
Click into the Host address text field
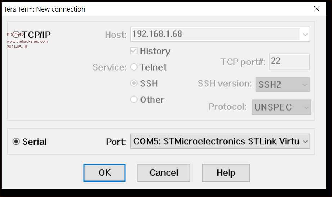(x=215, y=34)
